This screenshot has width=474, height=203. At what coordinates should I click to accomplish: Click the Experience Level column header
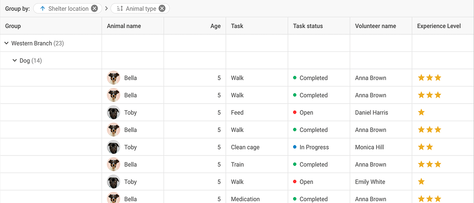point(439,26)
